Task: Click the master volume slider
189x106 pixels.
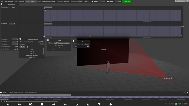Action: click(111, 1)
